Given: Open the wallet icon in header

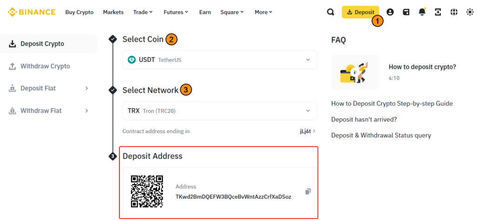Looking at the screenshot, I should click(x=406, y=12).
